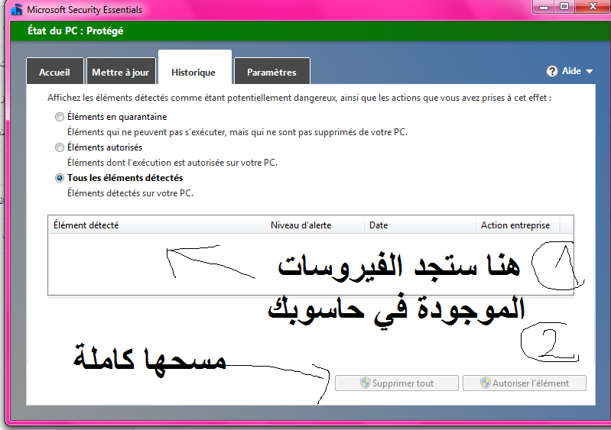Sort by Niveau d'alerte column header

click(x=315, y=225)
